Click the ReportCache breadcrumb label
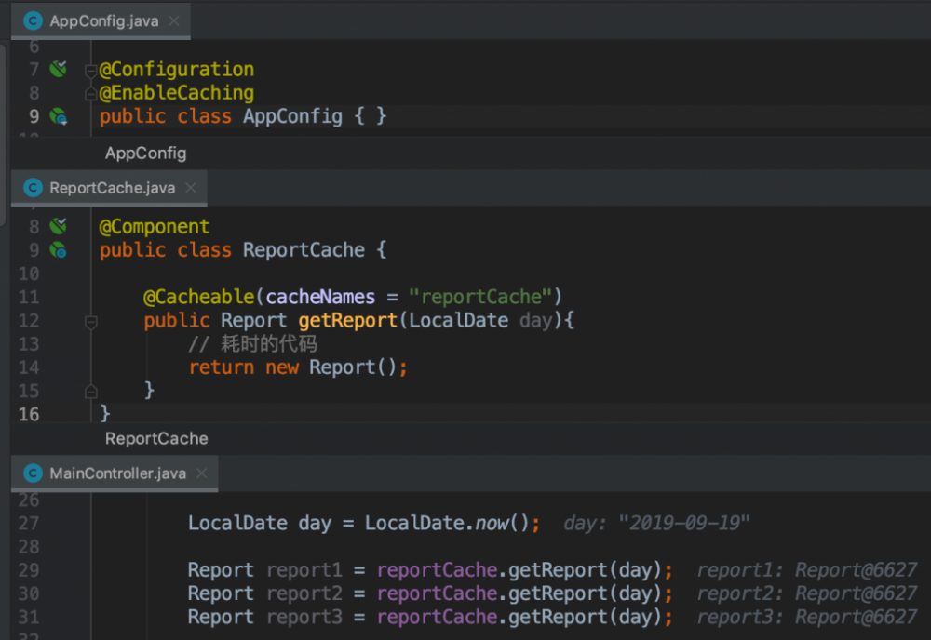Screen dimensions: 931x640 155,438
